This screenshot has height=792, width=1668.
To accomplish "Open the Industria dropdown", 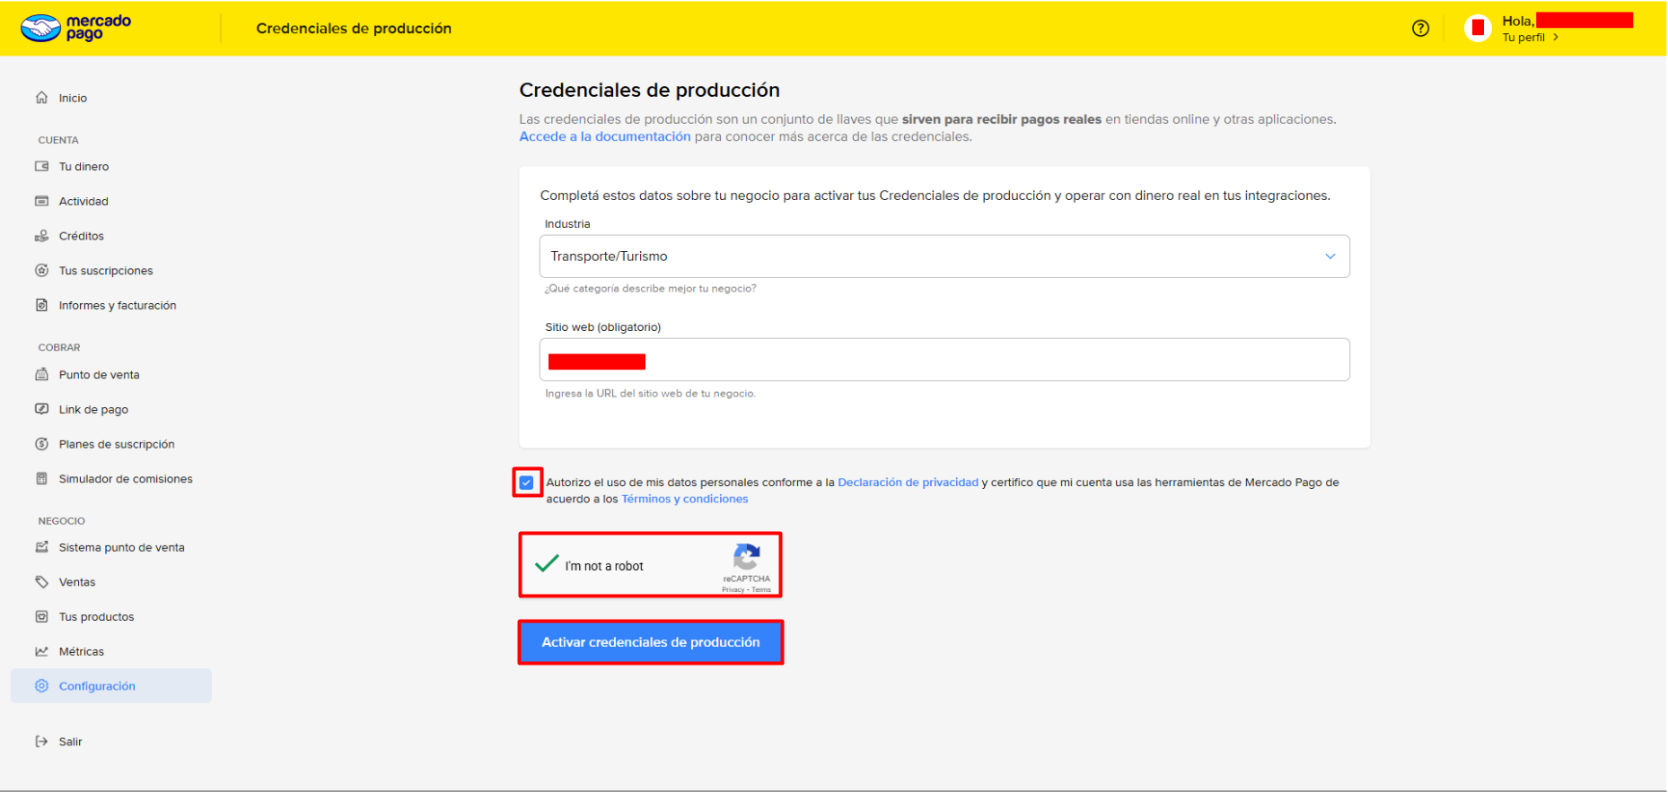I will (944, 257).
